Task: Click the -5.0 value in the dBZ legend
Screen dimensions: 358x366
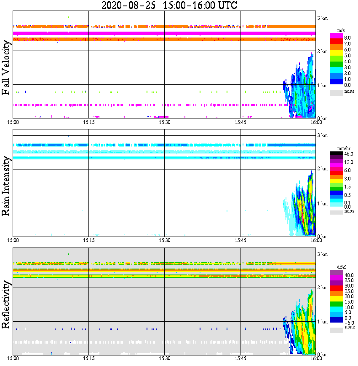Action: pos(349,323)
